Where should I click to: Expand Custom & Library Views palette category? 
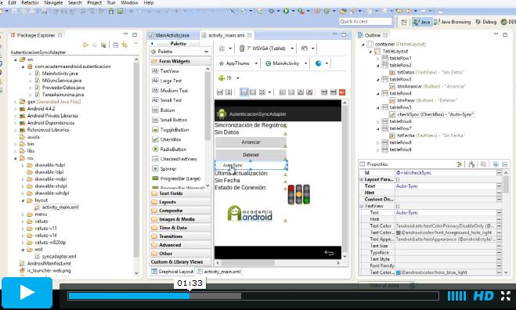click(180, 262)
